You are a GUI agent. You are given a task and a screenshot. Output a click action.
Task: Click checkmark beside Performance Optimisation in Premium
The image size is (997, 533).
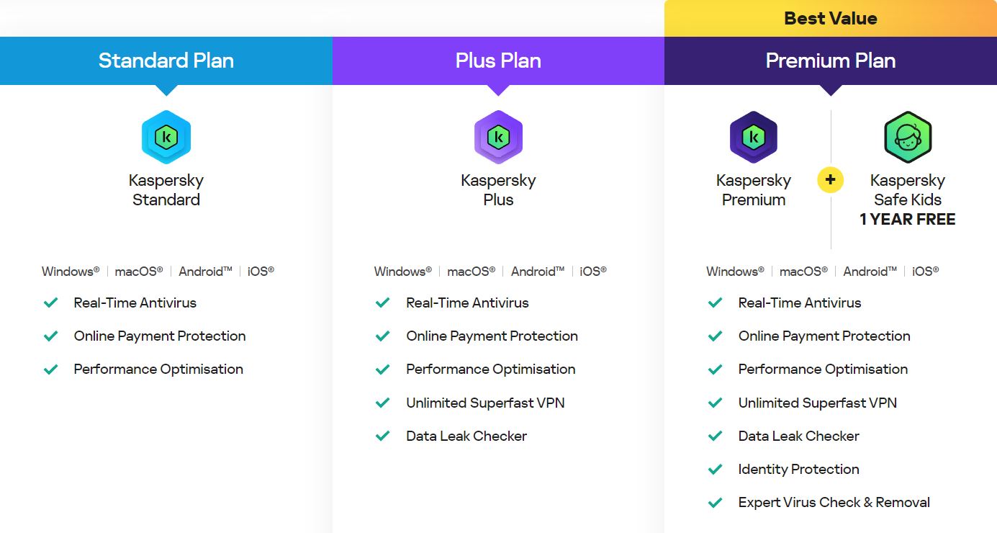click(x=715, y=369)
